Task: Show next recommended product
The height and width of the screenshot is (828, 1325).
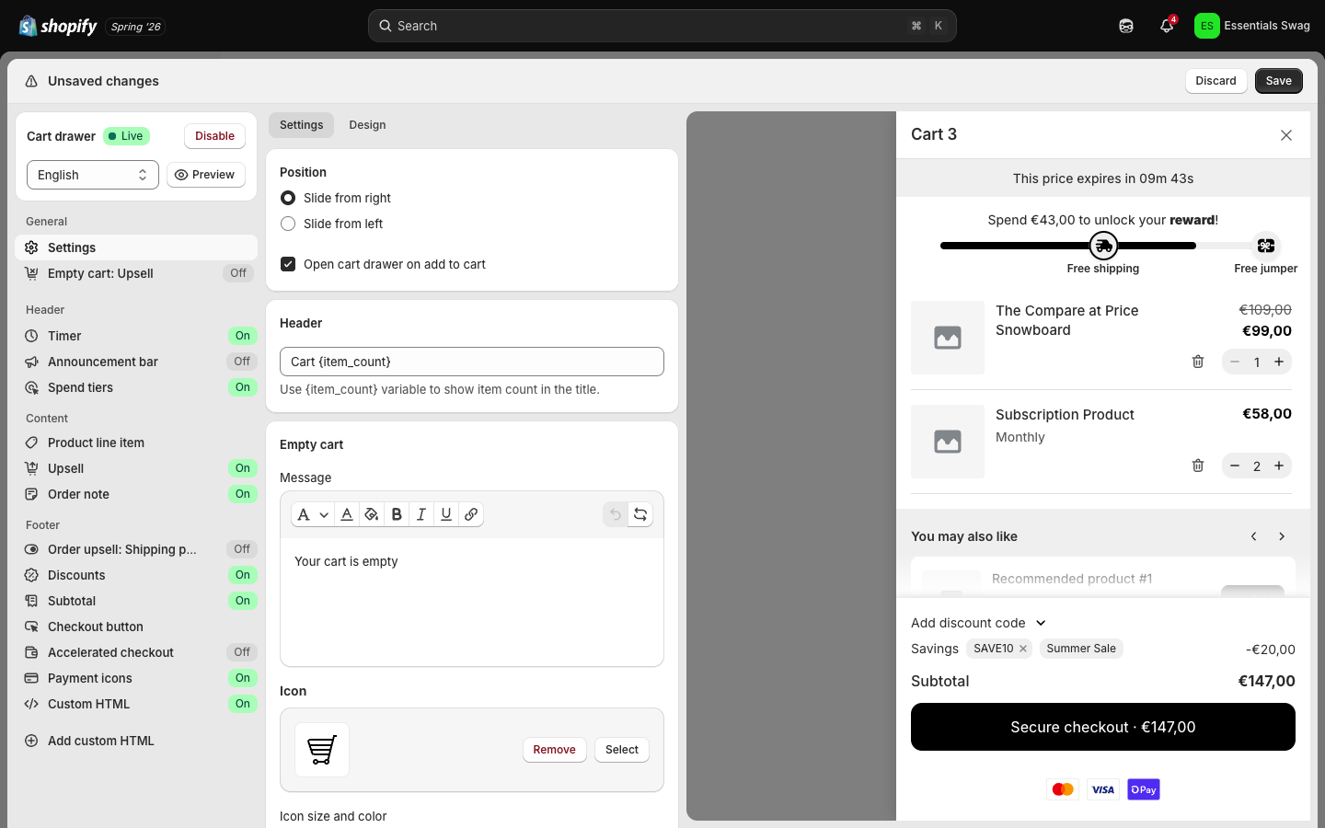Action: tap(1282, 536)
